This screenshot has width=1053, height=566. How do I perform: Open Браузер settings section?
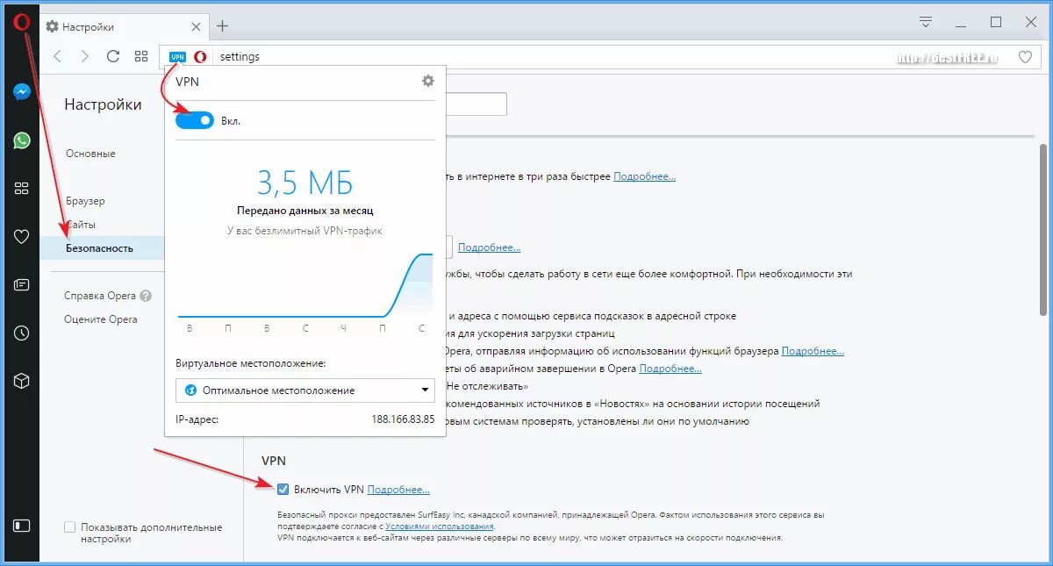85,201
